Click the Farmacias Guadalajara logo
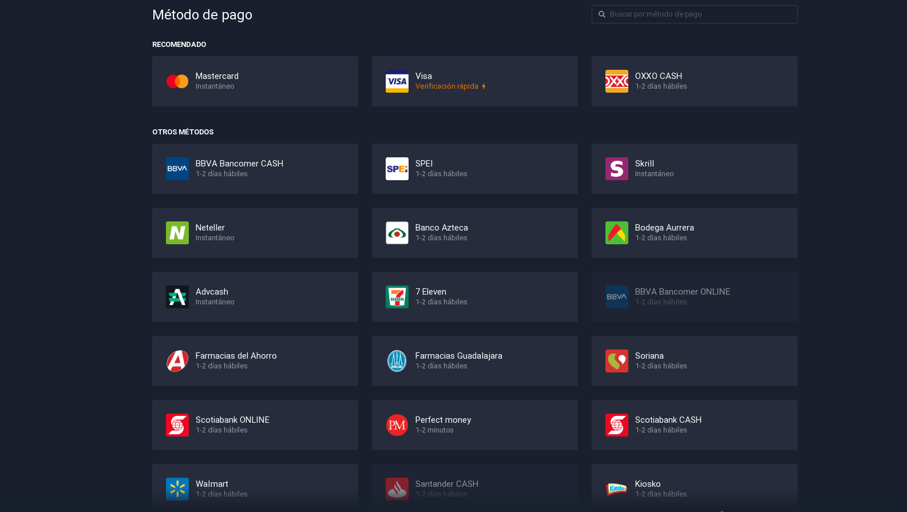 click(x=397, y=361)
